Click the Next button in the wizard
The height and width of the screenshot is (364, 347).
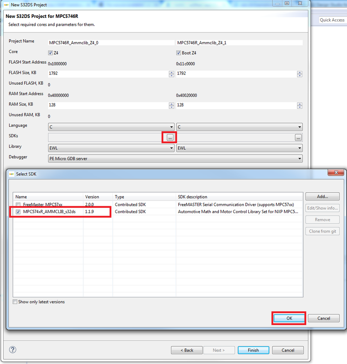219,350
